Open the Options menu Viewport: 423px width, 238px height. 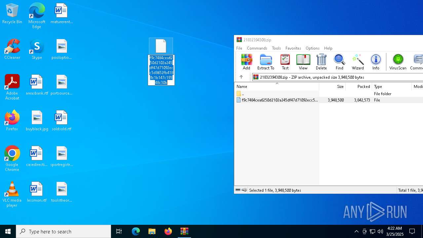(x=312, y=48)
